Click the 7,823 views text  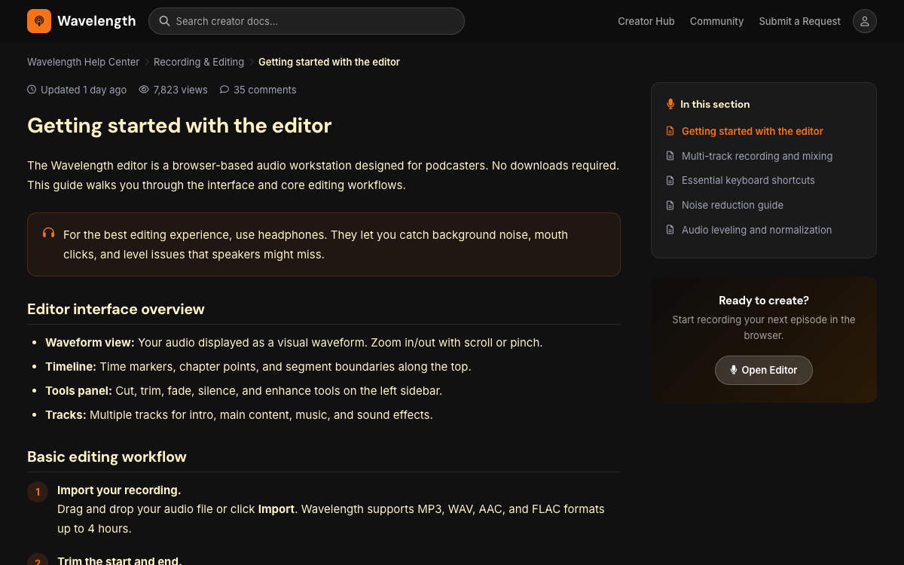pyautogui.click(x=180, y=90)
